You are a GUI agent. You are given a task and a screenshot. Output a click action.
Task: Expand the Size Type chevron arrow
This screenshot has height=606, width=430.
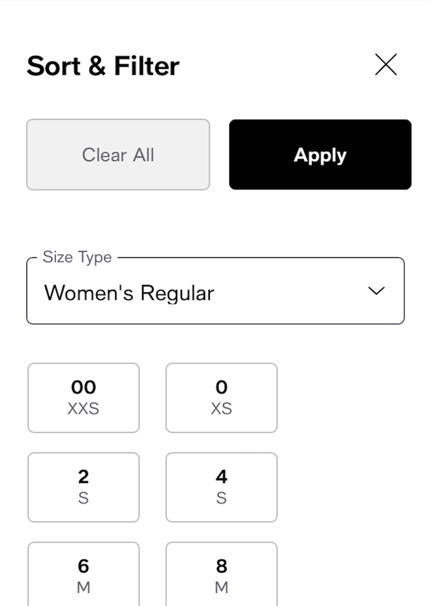pyautogui.click(x=376, y=291)
